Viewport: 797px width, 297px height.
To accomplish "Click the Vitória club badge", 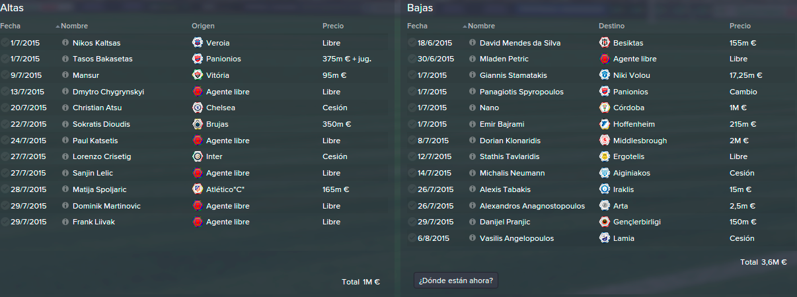I will [x=197, y=75].
